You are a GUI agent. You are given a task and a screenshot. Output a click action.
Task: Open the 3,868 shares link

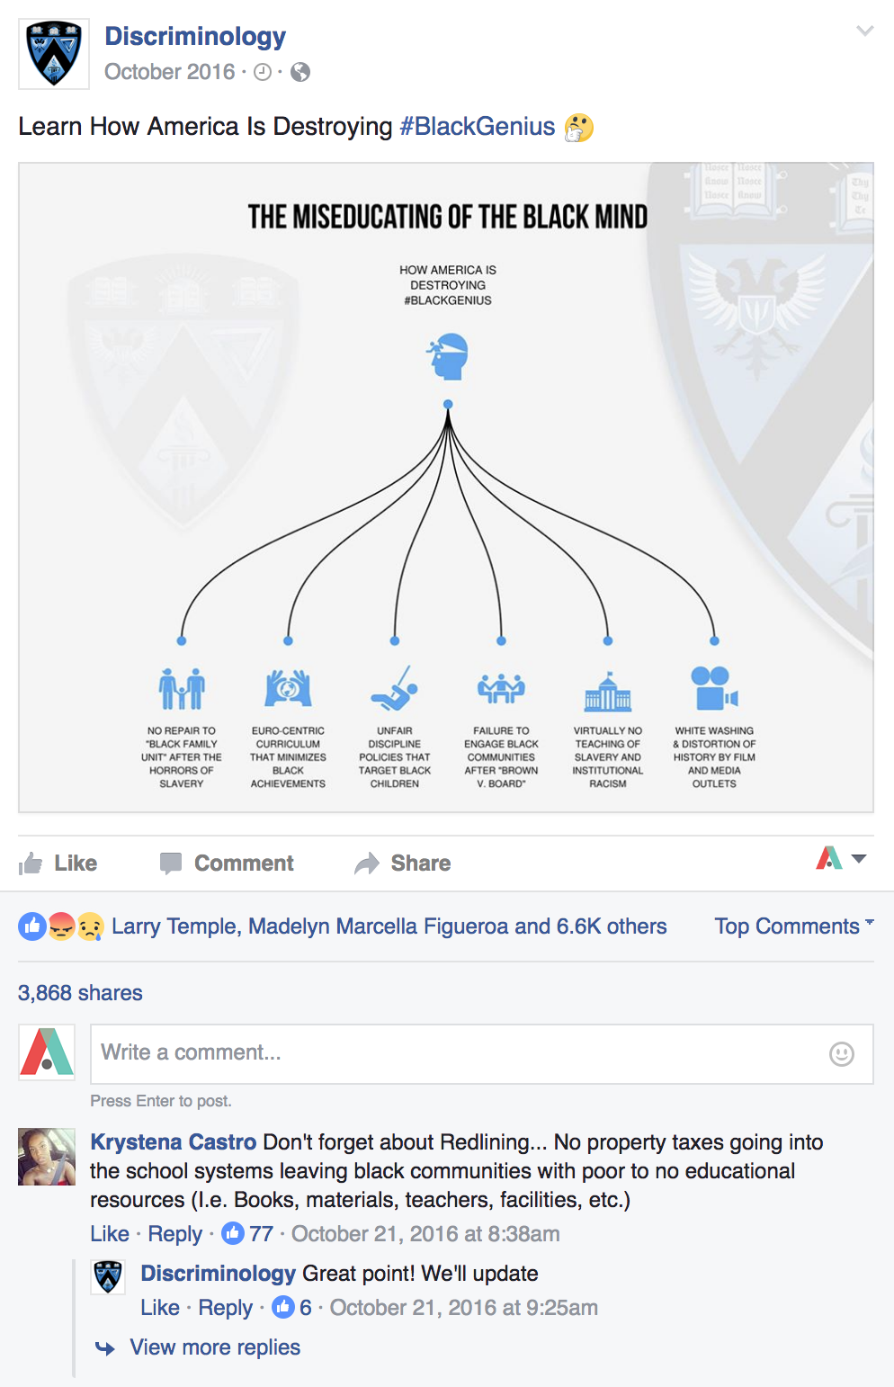coord(80,993)
